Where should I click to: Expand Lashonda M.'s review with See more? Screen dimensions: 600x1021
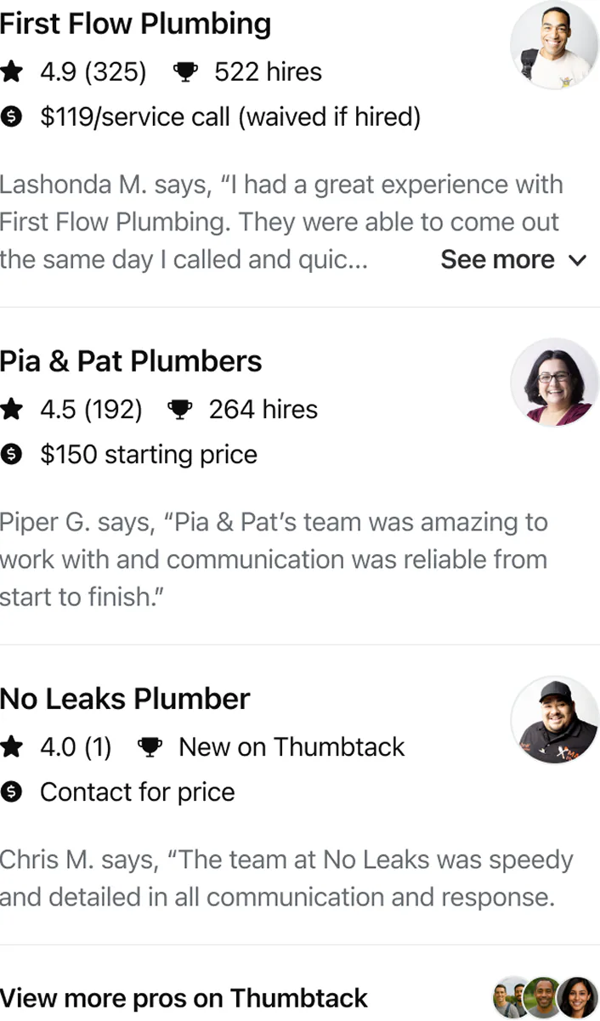[513, 259]
